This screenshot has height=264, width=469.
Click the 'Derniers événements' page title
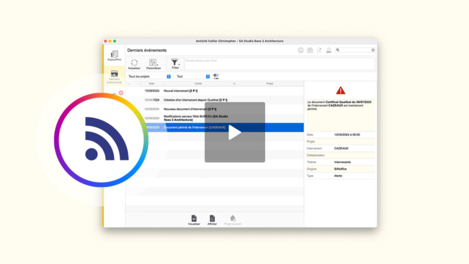tap(147, 50)
